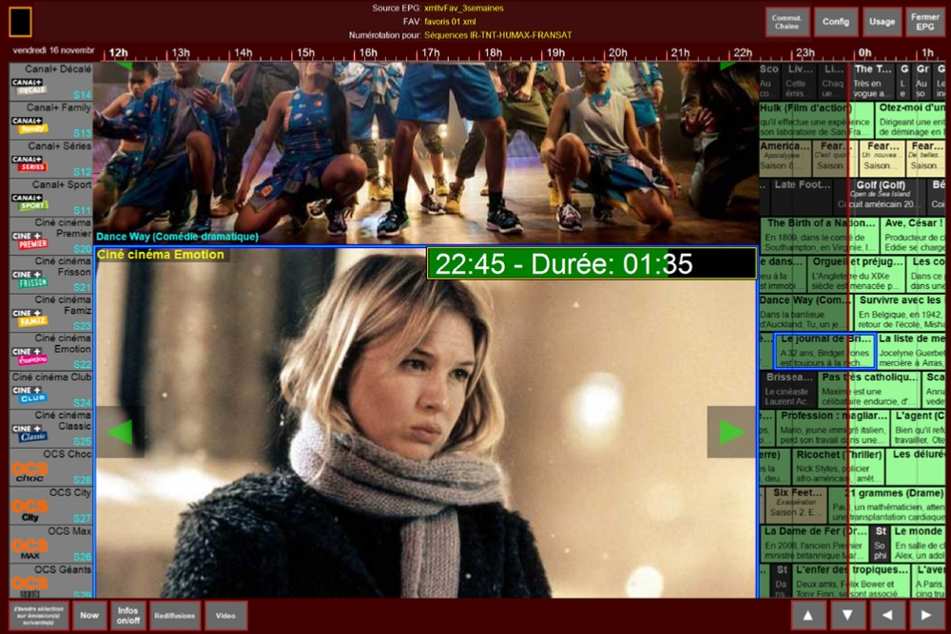Open the Commut. Chaîne button
This screenshot has height=634, width=951.
coord(787,22)
